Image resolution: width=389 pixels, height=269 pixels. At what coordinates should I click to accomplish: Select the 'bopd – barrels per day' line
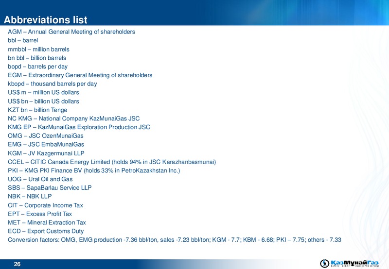point(38,67)
